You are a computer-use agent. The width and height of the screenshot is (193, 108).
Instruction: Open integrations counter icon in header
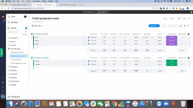(165, 19)
